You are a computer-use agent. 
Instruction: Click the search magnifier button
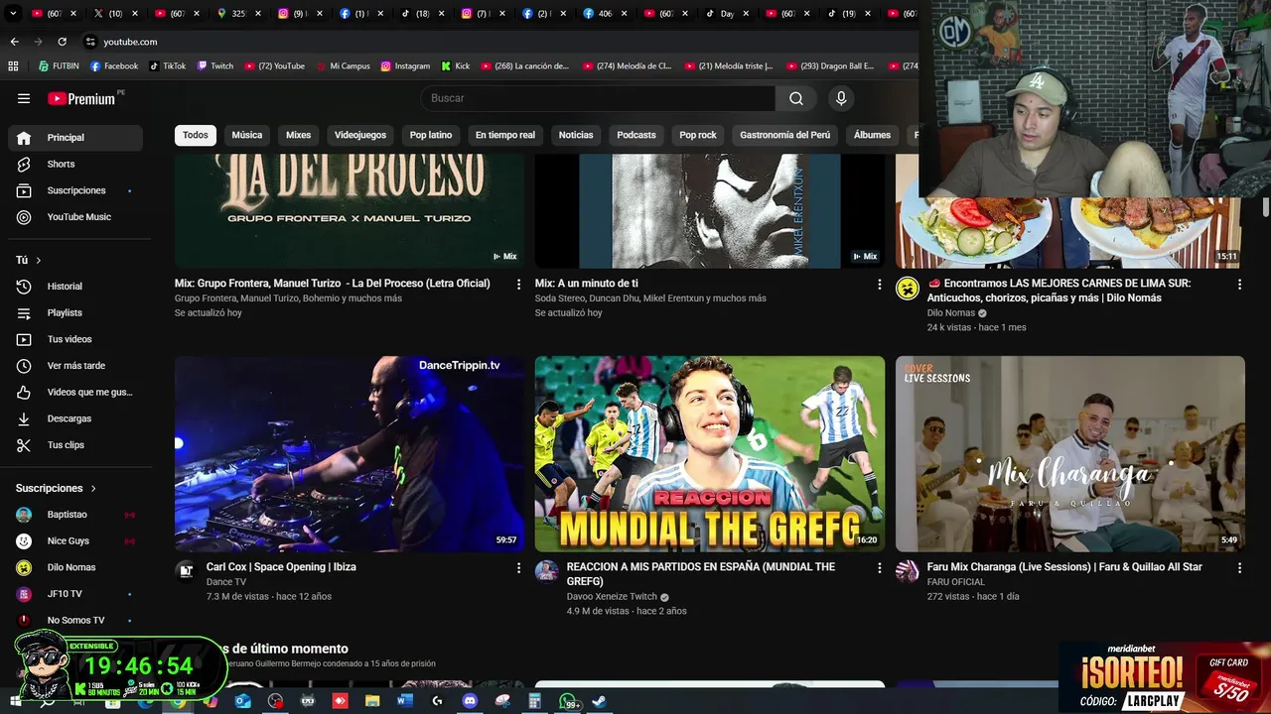click(x=796, y=98)
